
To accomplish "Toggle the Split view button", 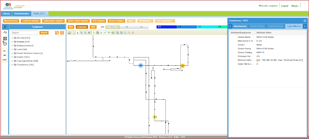I will (93, 27).
